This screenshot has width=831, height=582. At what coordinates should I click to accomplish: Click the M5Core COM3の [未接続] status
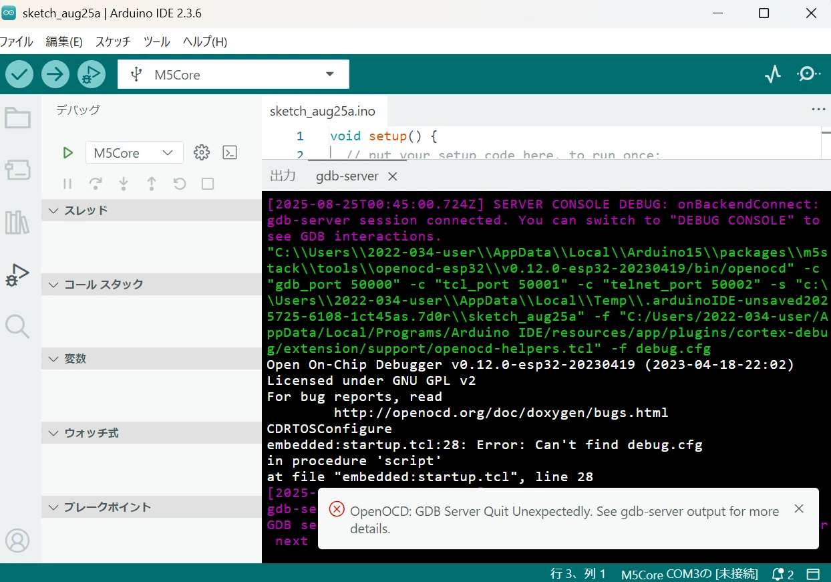pyautogui.click(x=689, y=574)
